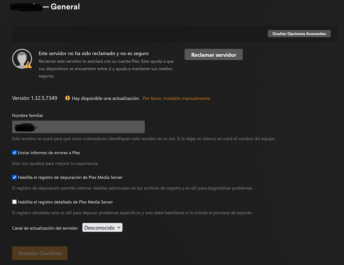Uncheck Enviar informes de errores a Plex
Viewport: 344px width, 265px height.
tap(14, 152)
